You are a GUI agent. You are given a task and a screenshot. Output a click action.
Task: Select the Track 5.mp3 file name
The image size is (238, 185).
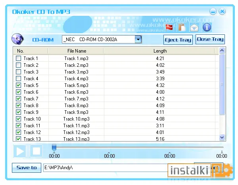click(x=76, y=85)
